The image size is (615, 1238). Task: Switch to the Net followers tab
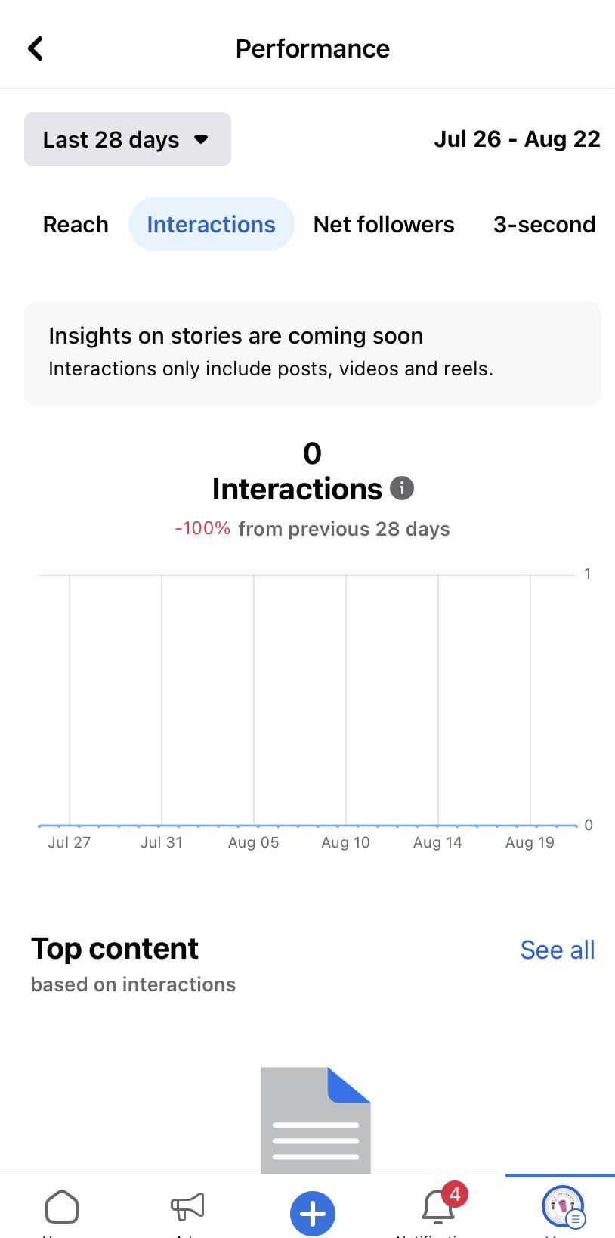coord(384,225)
